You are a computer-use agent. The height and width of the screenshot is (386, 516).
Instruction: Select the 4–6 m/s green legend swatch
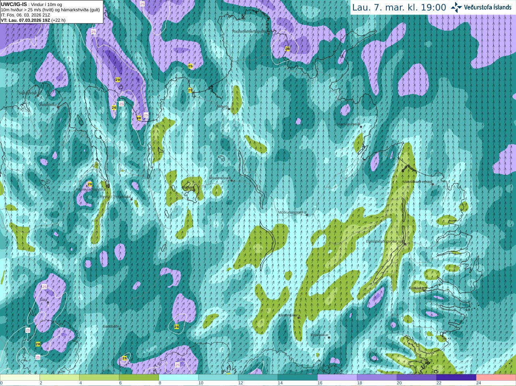tap(99, 378)
